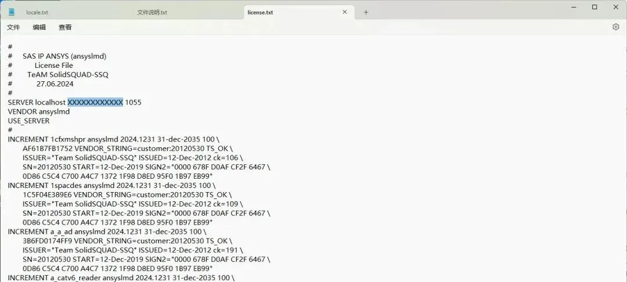The height and width of the screenshot is (282, 627).
Task: Click the port number 1055
Action: (133, 102)
